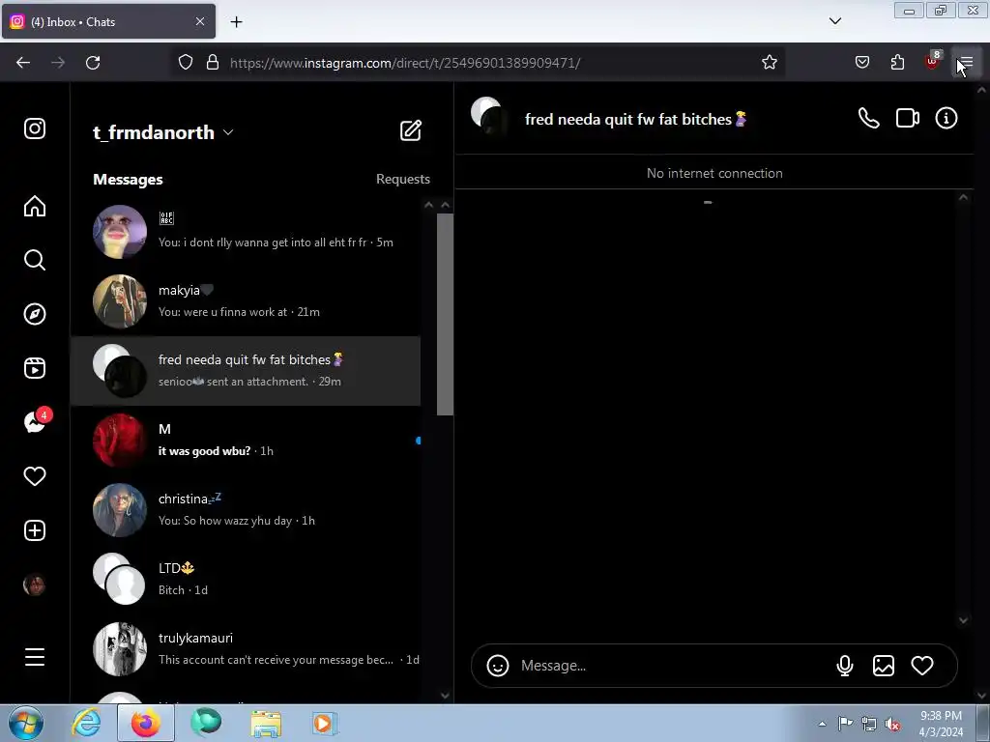Open the chat with M
990x742 pixels.
(x=246, y=441)
